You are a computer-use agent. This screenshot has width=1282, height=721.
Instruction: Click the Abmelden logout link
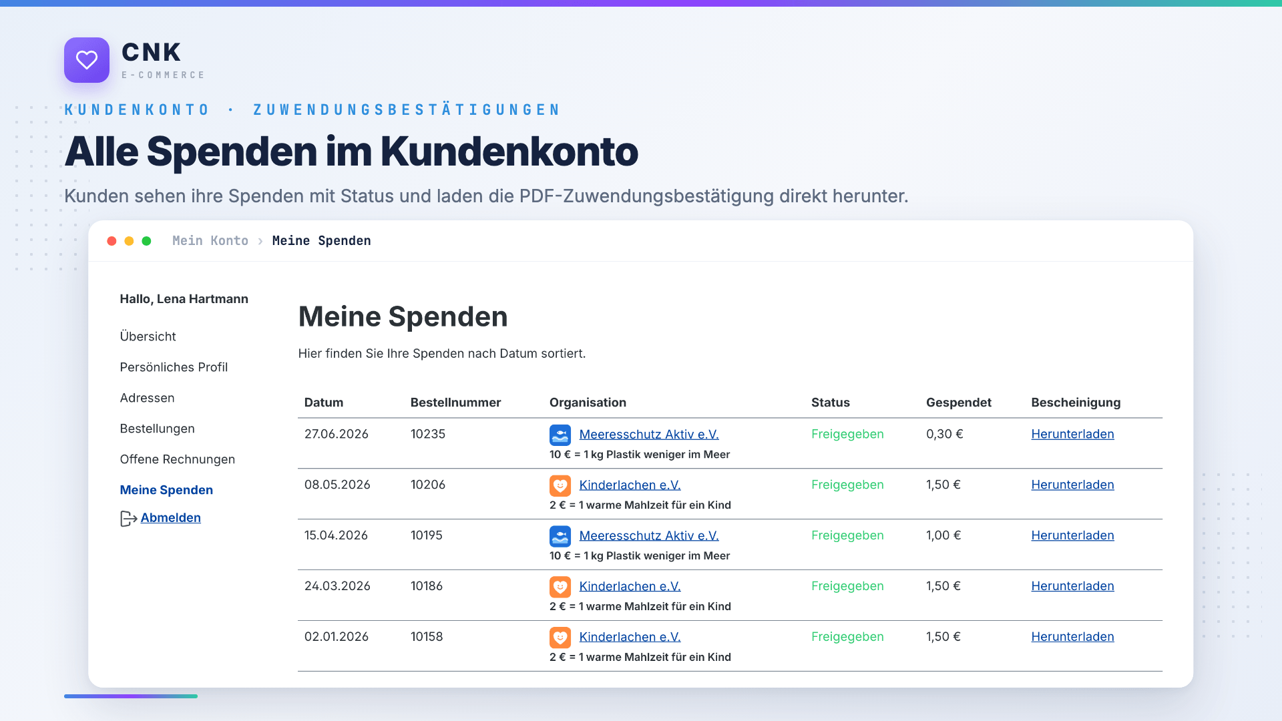pyautogui.click(x=170, y=518)
